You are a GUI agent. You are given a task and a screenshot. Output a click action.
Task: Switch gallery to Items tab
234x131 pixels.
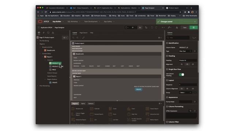tap(83, 103)
